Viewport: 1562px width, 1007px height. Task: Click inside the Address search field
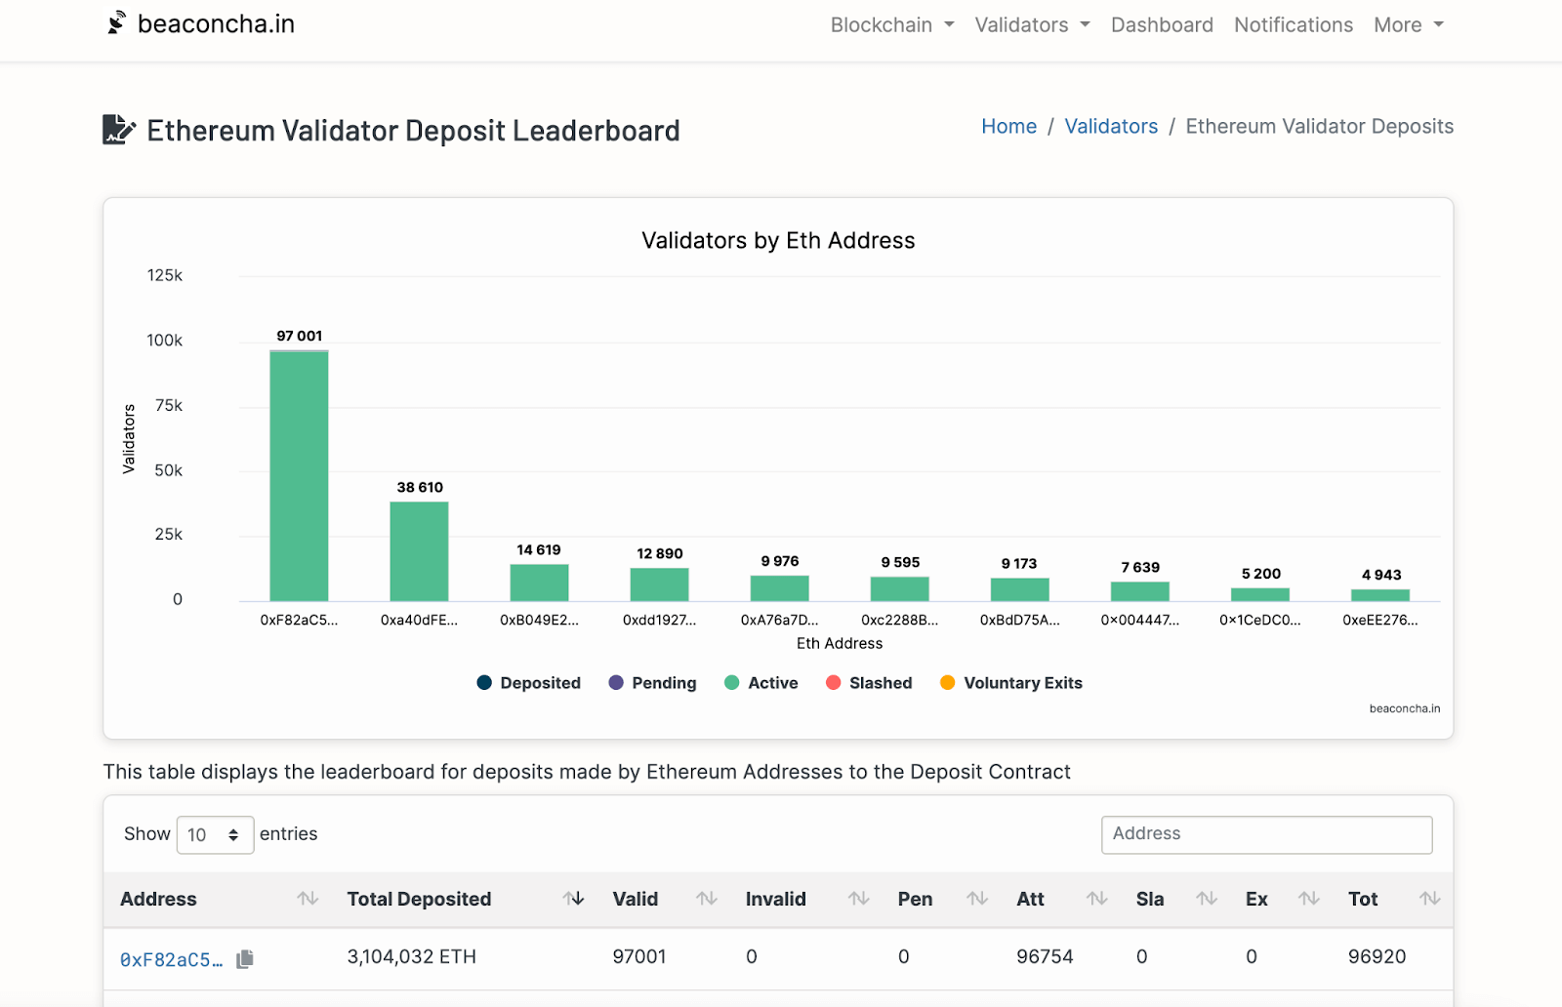(x=1265, y=834)
